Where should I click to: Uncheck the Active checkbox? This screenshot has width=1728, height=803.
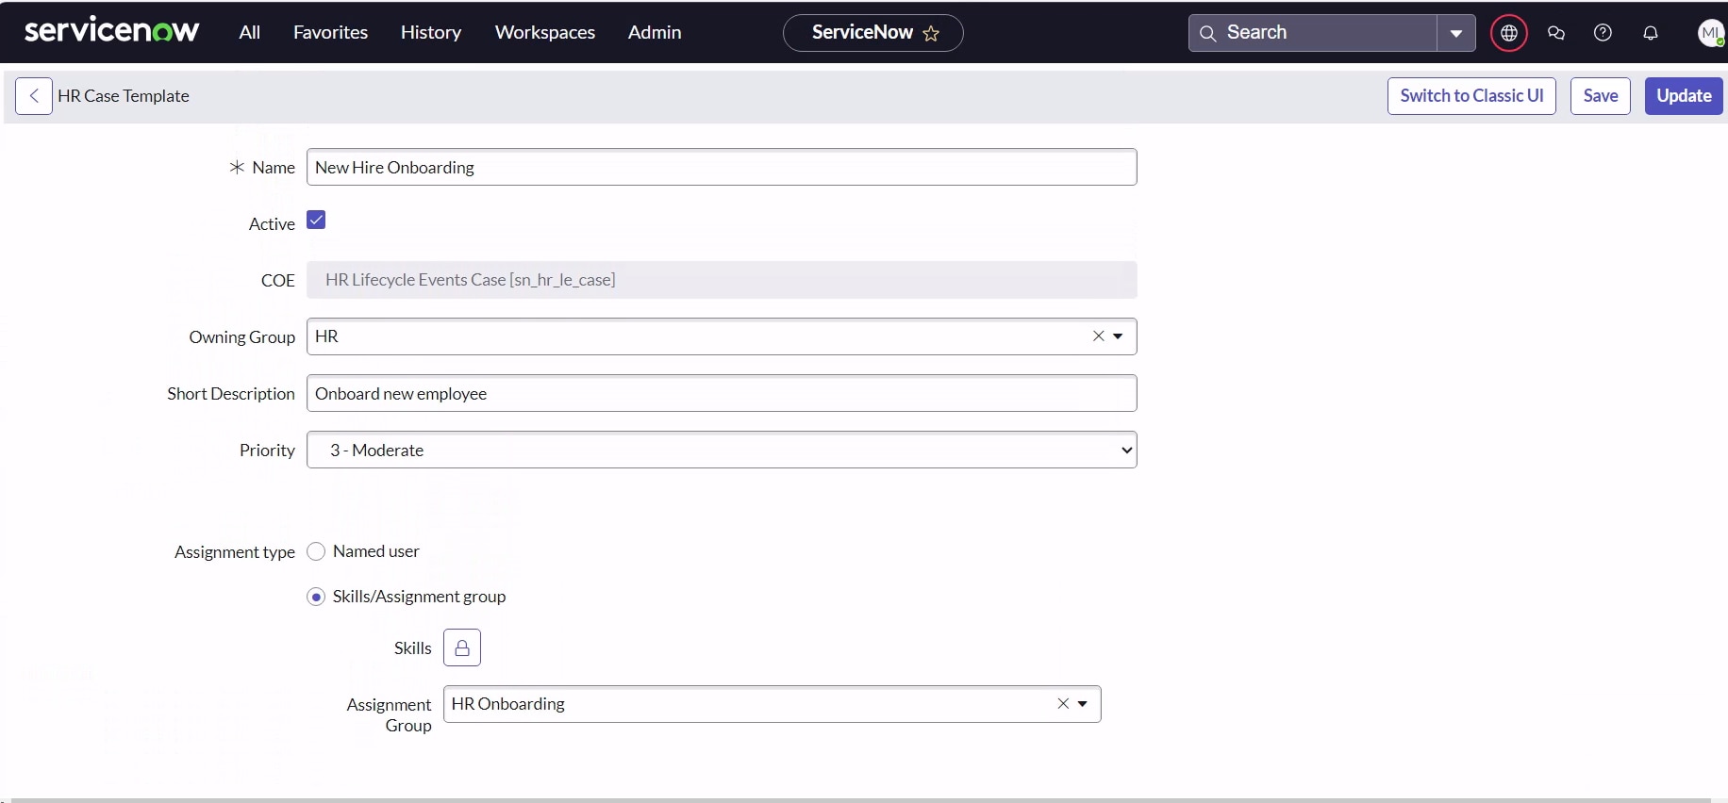tap(316, 221)
